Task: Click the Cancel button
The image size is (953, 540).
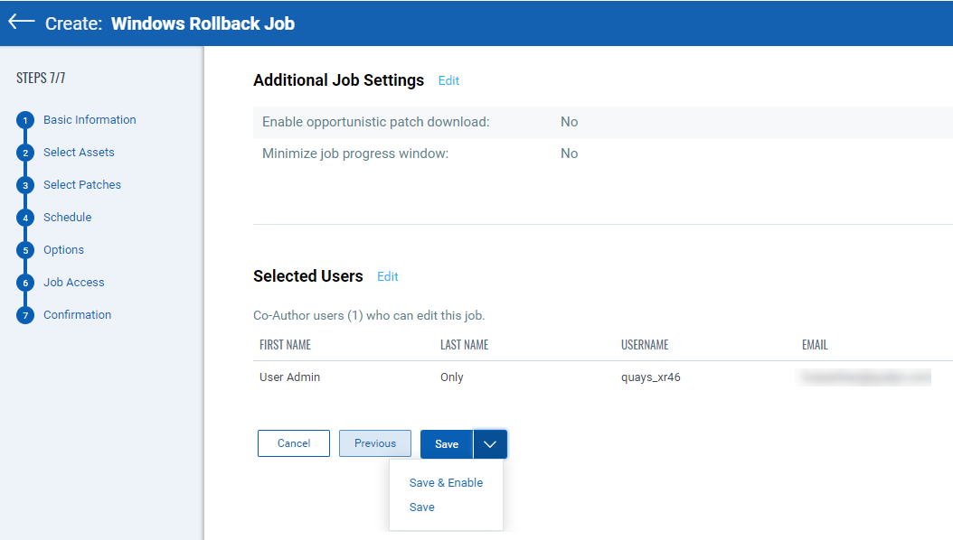Action: point(293,443)
